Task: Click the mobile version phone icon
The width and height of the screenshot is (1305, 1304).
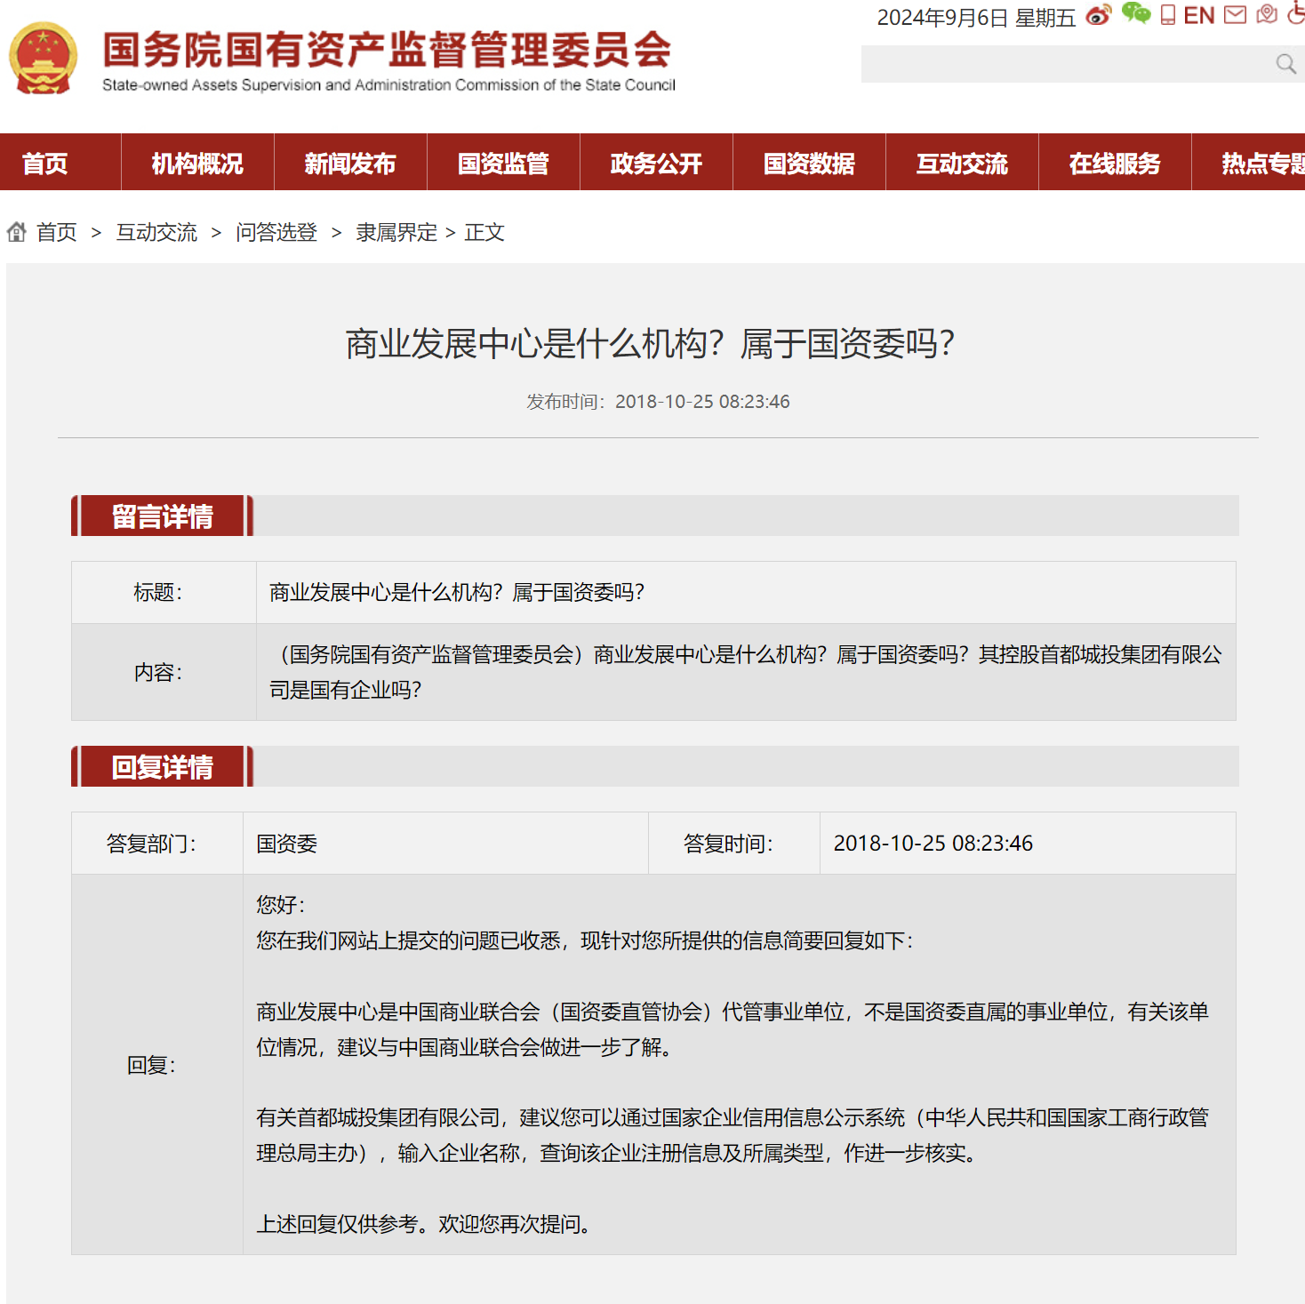Action: click(1165, 15)
